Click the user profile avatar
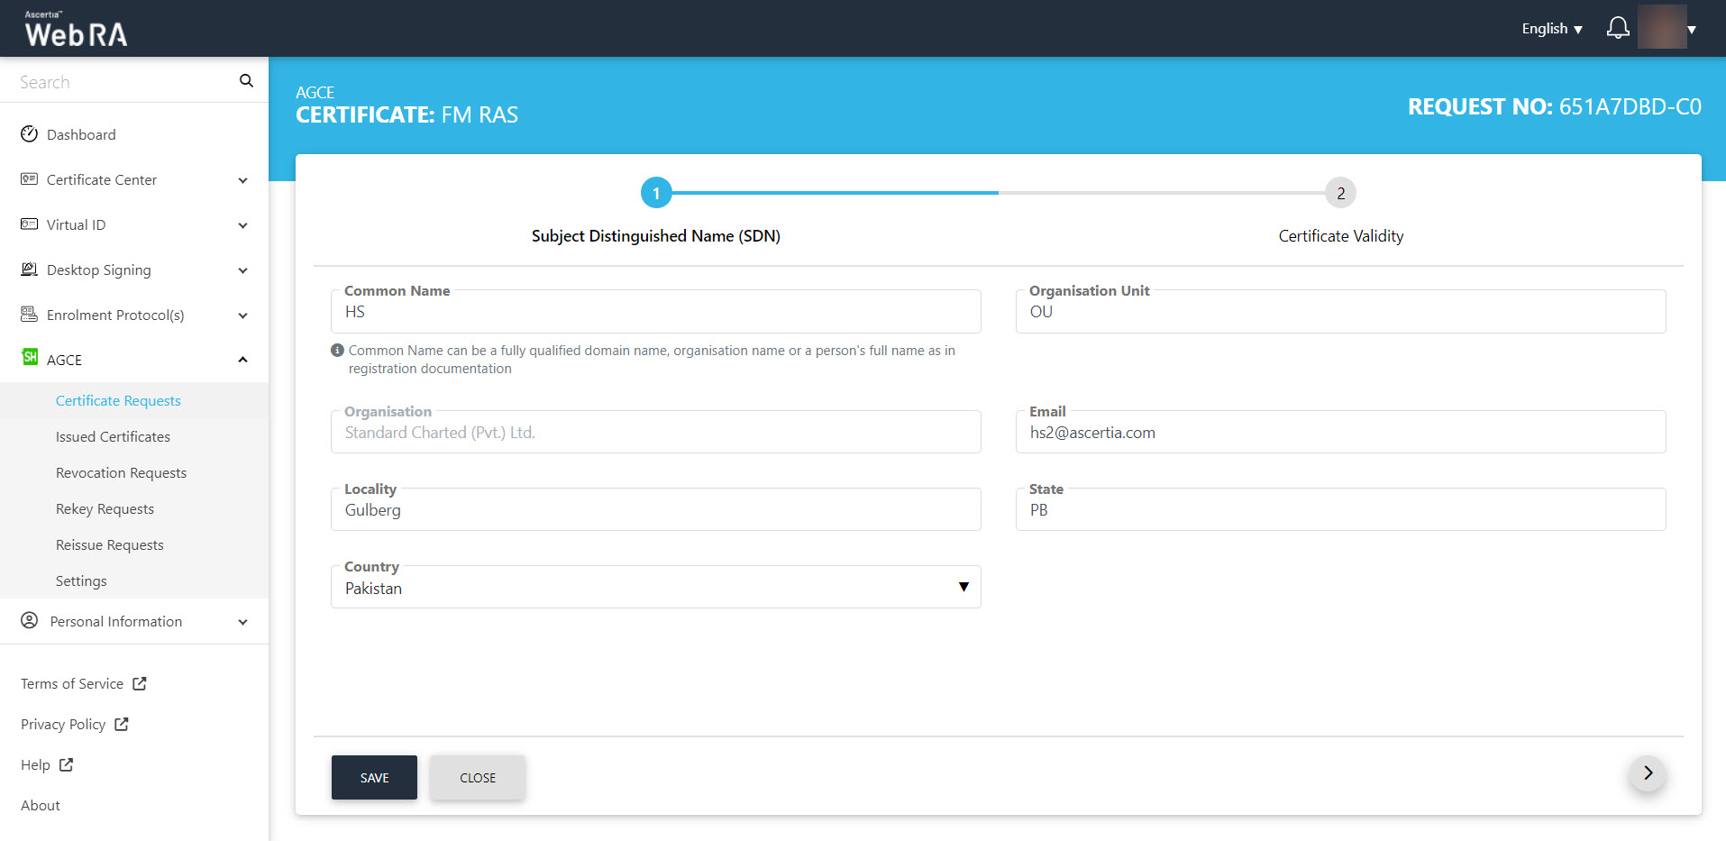This screenshot has height=841, width=1726. (x=1661, y=28)
